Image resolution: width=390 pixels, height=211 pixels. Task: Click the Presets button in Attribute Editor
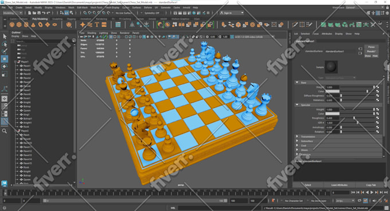click(371, 52)
